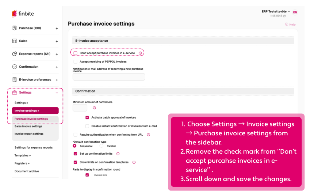314x196 pixels.
Task: Click the Expense reports pie chart icon
Action: (x=14, y=54)
